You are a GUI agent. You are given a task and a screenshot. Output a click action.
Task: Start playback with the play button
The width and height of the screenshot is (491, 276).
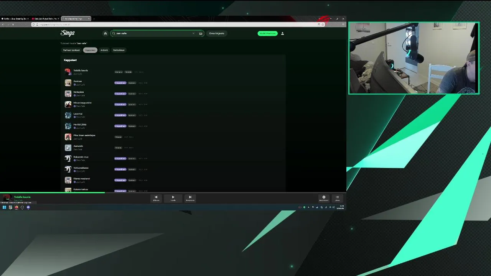pyautogui.click(x=173, y=198)
